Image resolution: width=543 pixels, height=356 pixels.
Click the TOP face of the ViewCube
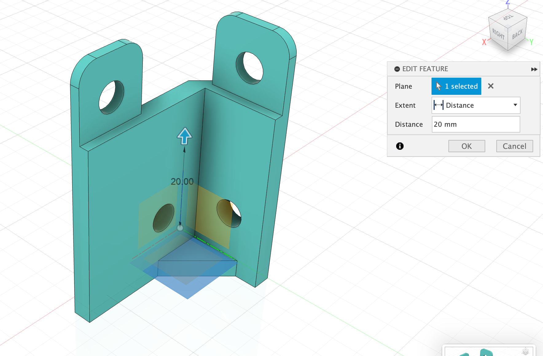508,17
